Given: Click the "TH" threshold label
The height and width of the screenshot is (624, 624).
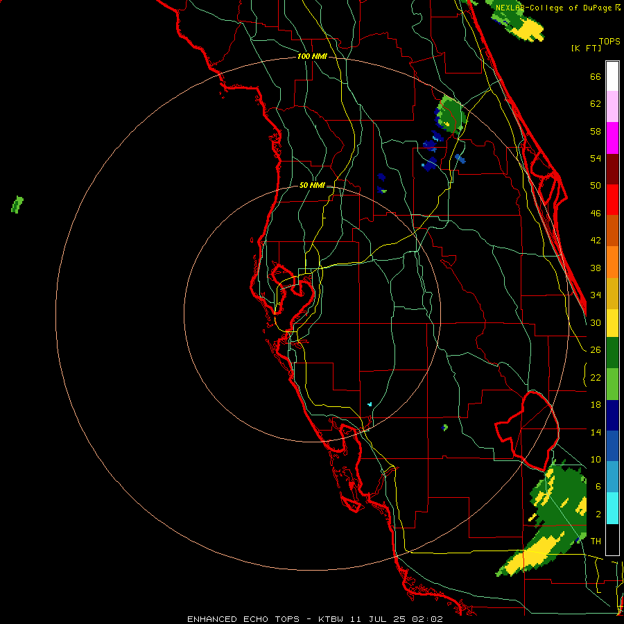Looking at the screenshot, I should coord(596,541).
